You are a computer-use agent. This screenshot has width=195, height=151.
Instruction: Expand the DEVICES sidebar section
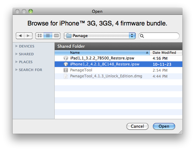pyautogui.click(x=17, y=47)
